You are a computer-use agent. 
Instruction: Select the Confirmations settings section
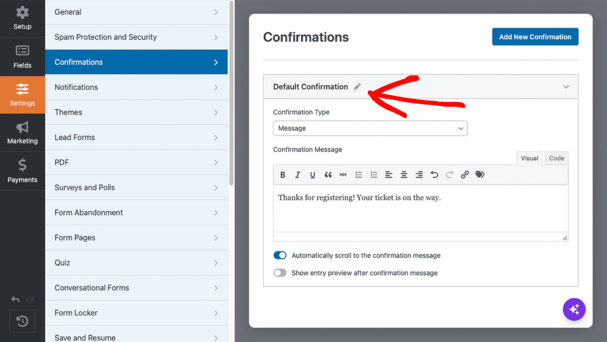pyautogui.click(x=136, y=62)
